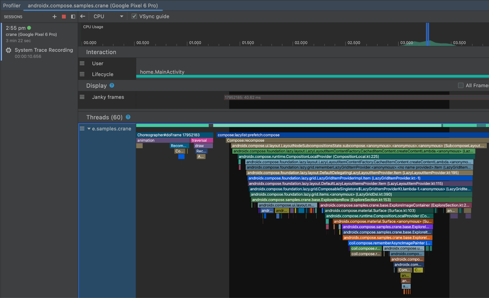Uncheck the VSync guide checkbox
The height and width of the screenshot is (298, 489).
[x=134, y=16]
